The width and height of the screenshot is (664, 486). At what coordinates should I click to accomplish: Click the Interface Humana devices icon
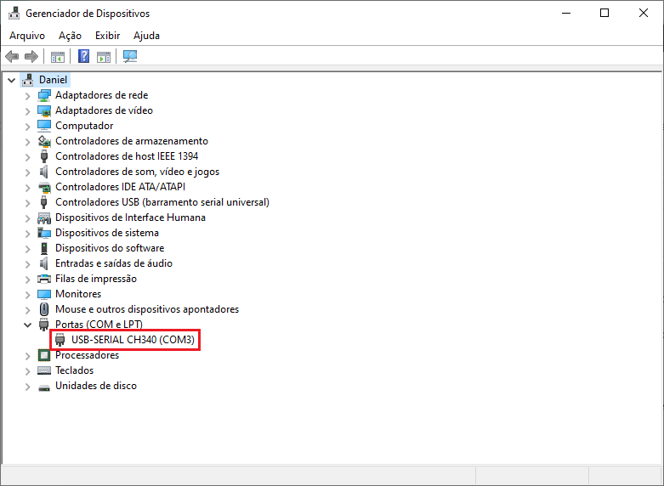tap(44, 218)
